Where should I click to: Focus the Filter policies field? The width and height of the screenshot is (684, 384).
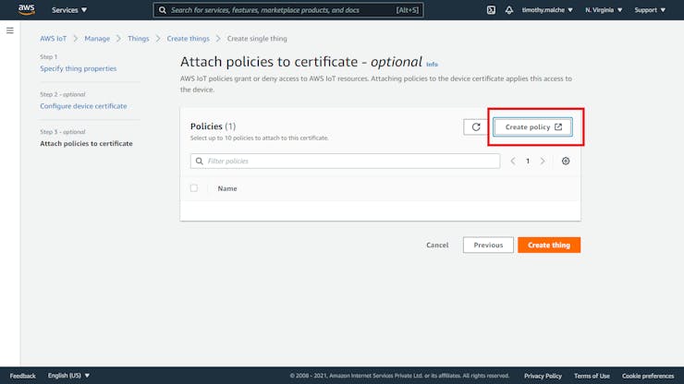(345, 161)
